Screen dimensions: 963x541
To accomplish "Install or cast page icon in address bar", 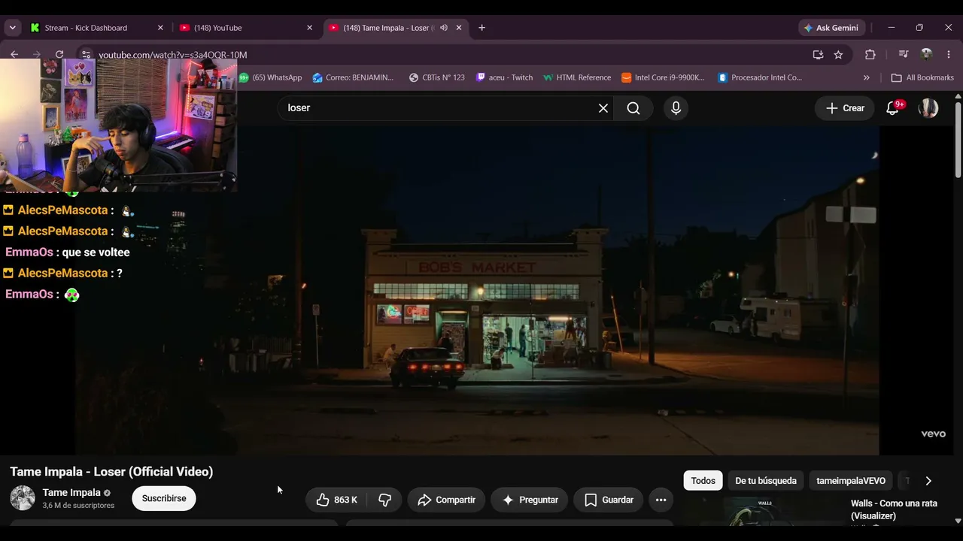I will pos(818,55).
